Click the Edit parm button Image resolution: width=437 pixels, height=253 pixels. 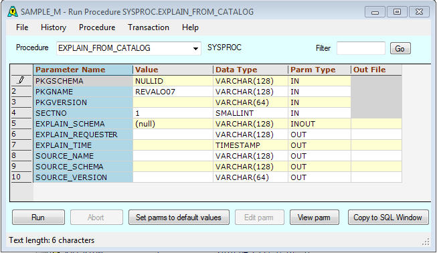point(259,218)
